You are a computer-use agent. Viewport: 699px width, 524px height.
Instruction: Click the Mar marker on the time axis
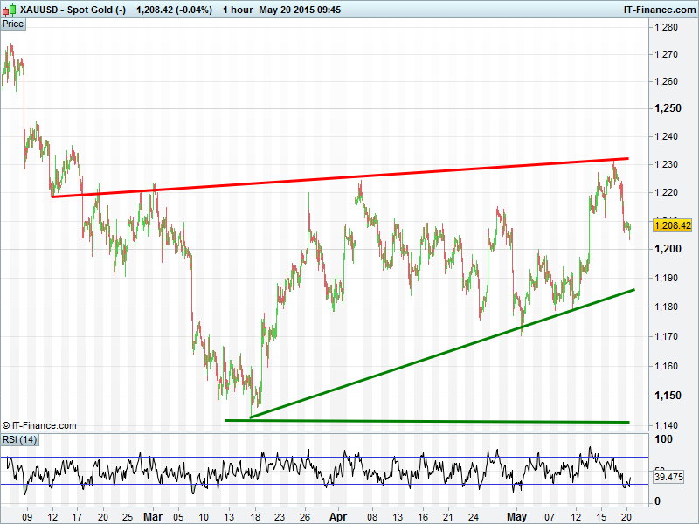[x=153, y=516]
